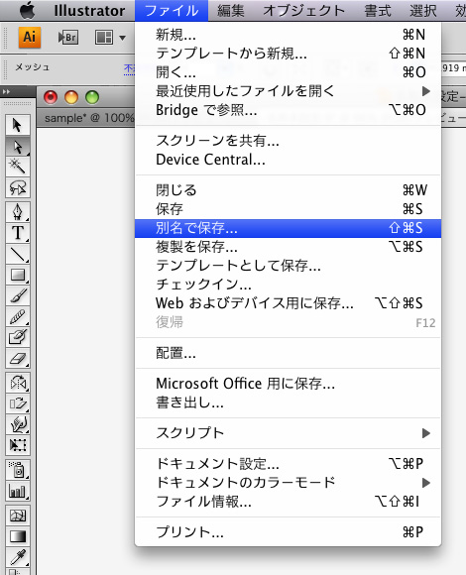The image size is (466, 575).
Task: Select the Type tool
Action: [18, 233]
